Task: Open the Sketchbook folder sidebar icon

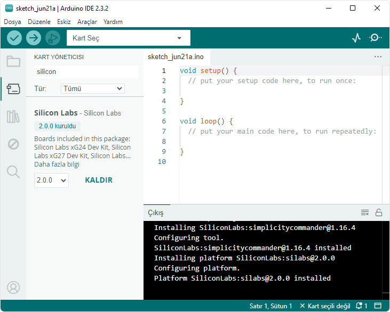Action: (x=13, y=61)
